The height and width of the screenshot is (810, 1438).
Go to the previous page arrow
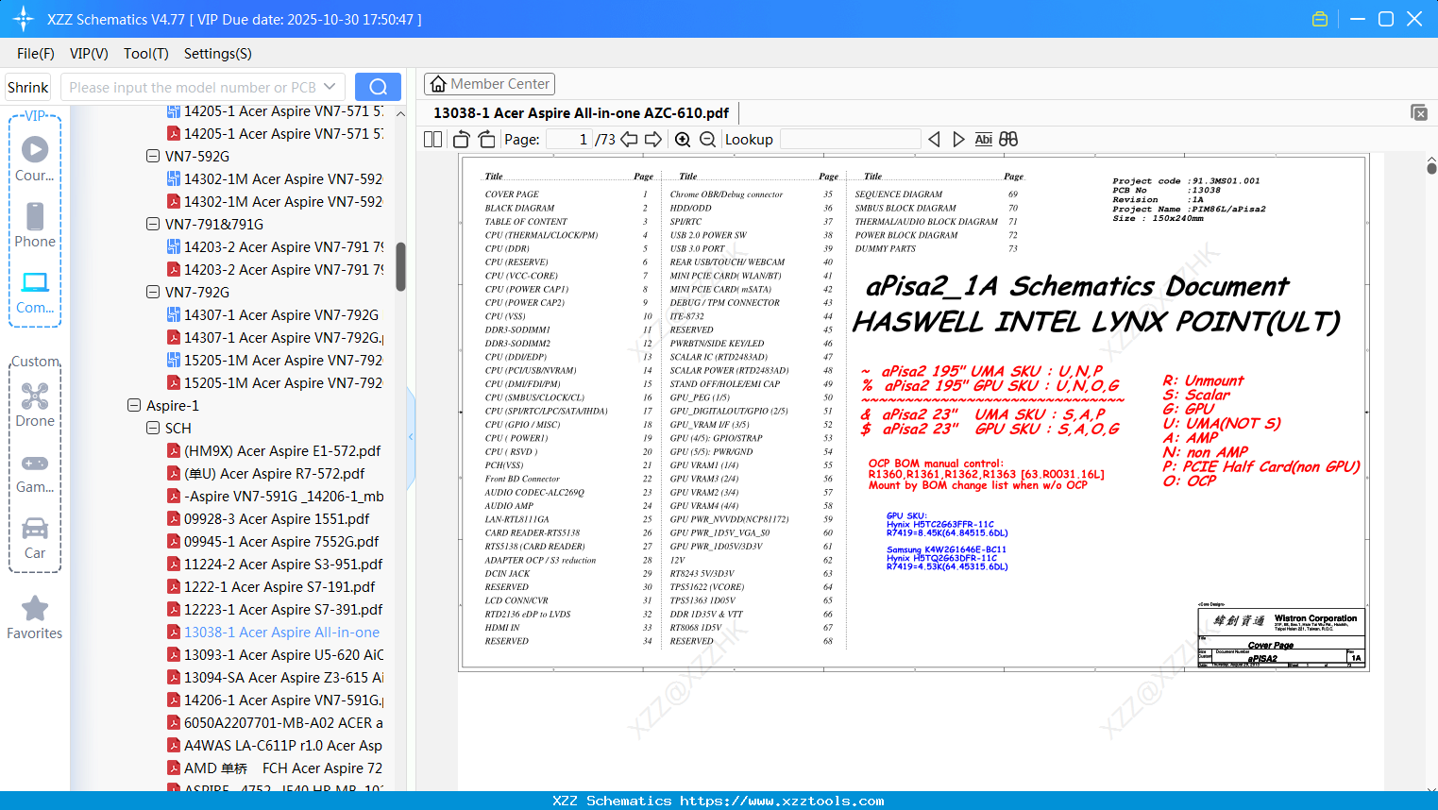click(629, 140)
